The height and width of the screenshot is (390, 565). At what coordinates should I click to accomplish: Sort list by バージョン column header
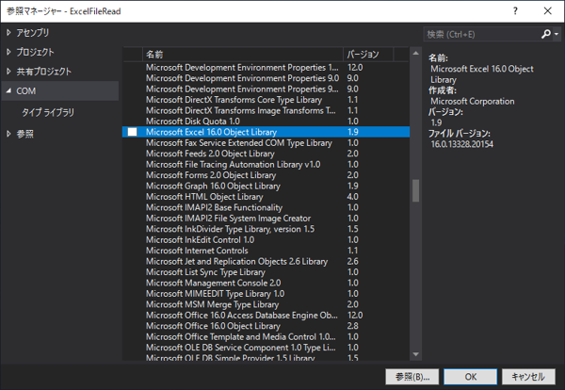pyautogui.click(x=368, y=55)
